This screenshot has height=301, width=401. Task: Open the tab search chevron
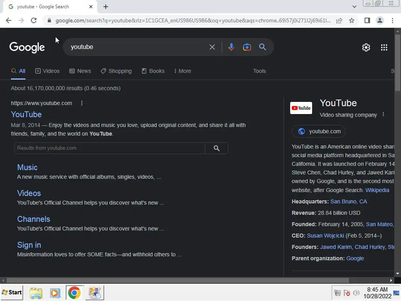click(354, 7)
